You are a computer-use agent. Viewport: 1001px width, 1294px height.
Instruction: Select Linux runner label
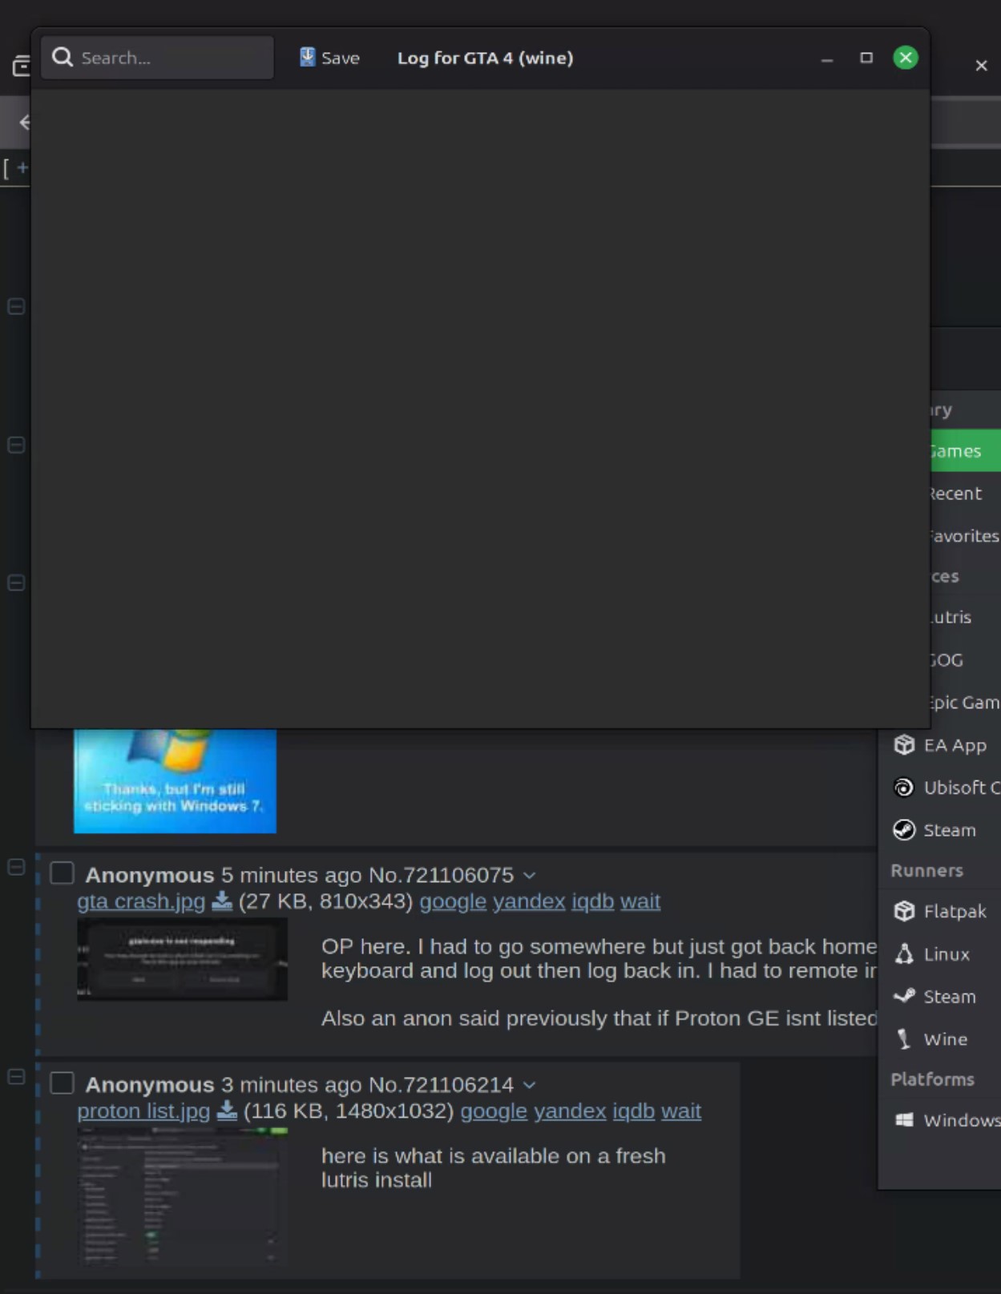[947, 954]
